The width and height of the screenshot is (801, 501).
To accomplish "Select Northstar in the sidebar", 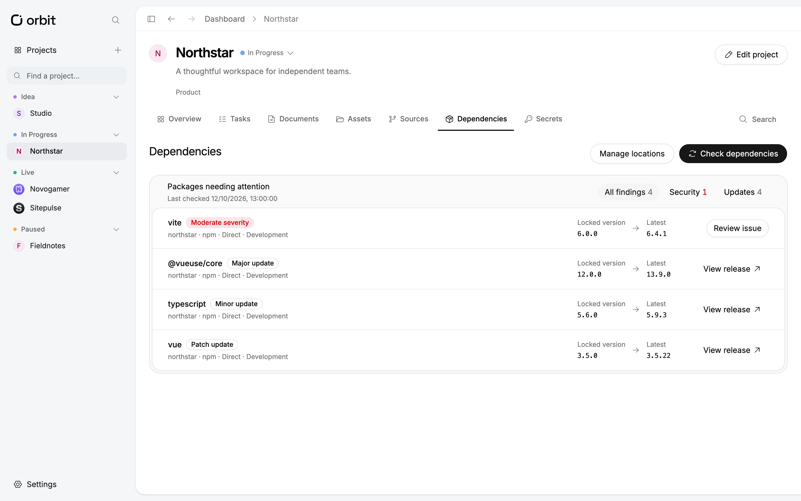I will click(x=66, y=151).
